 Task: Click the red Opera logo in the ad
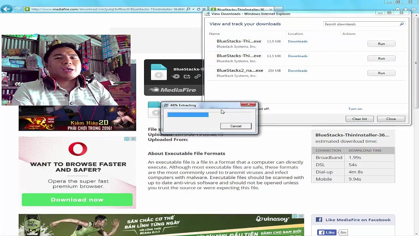tap(78, 149)
